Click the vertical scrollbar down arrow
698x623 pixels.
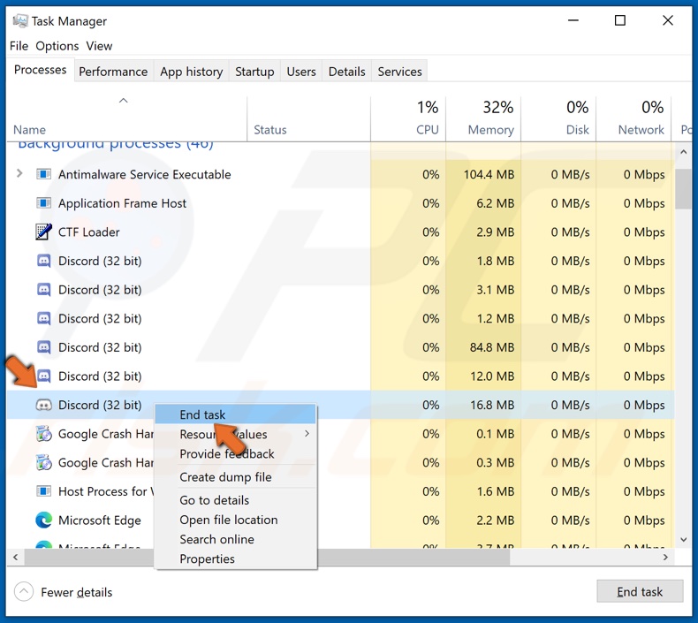point(683,540)
